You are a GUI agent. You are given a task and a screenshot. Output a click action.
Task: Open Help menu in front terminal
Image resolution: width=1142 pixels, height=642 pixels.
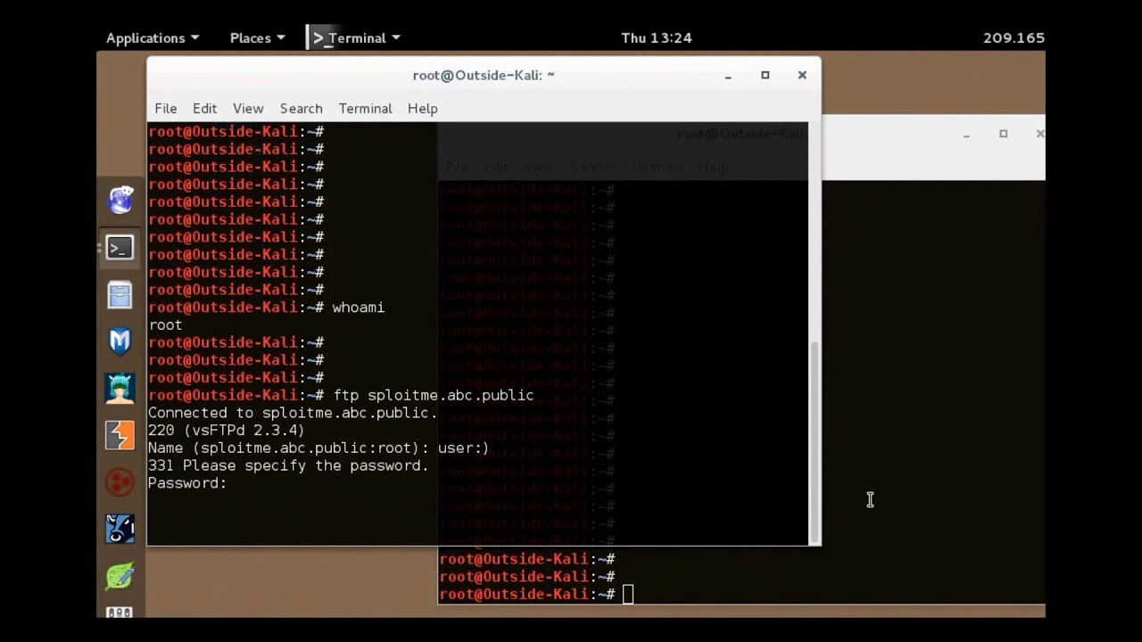tap(423, 108)
